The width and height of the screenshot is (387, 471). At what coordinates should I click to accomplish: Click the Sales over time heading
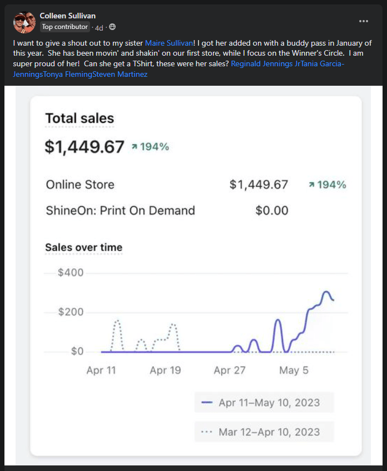(83, 247)
